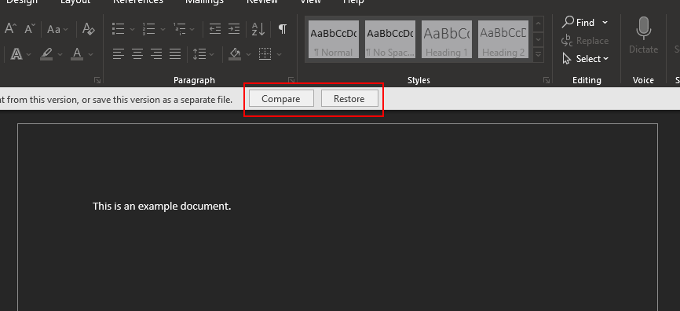Increase font size with Grow Font icon
Screen dimensions: 680x311
click(10, 29)
